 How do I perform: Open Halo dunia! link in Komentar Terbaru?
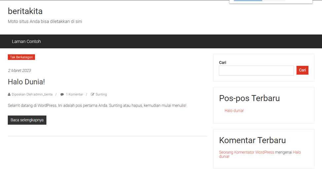coord(297,152)
